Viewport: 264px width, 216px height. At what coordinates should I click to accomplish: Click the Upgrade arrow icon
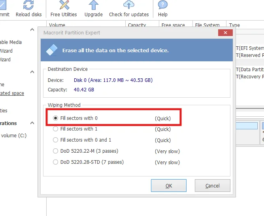click(x=93, y=5)
